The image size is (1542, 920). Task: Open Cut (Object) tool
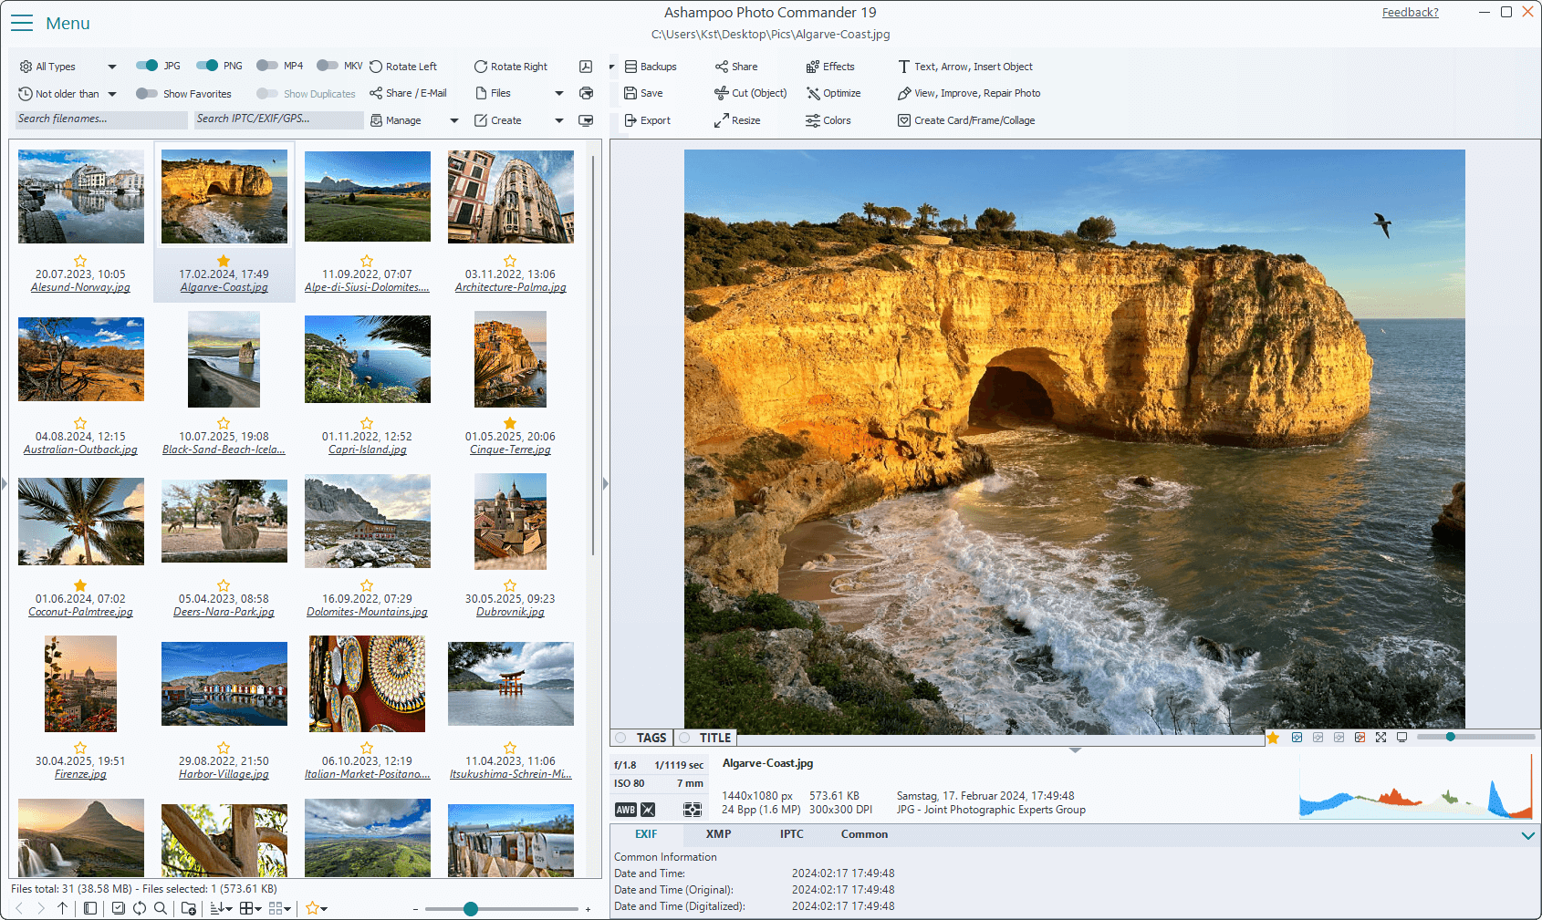point(749,92)
